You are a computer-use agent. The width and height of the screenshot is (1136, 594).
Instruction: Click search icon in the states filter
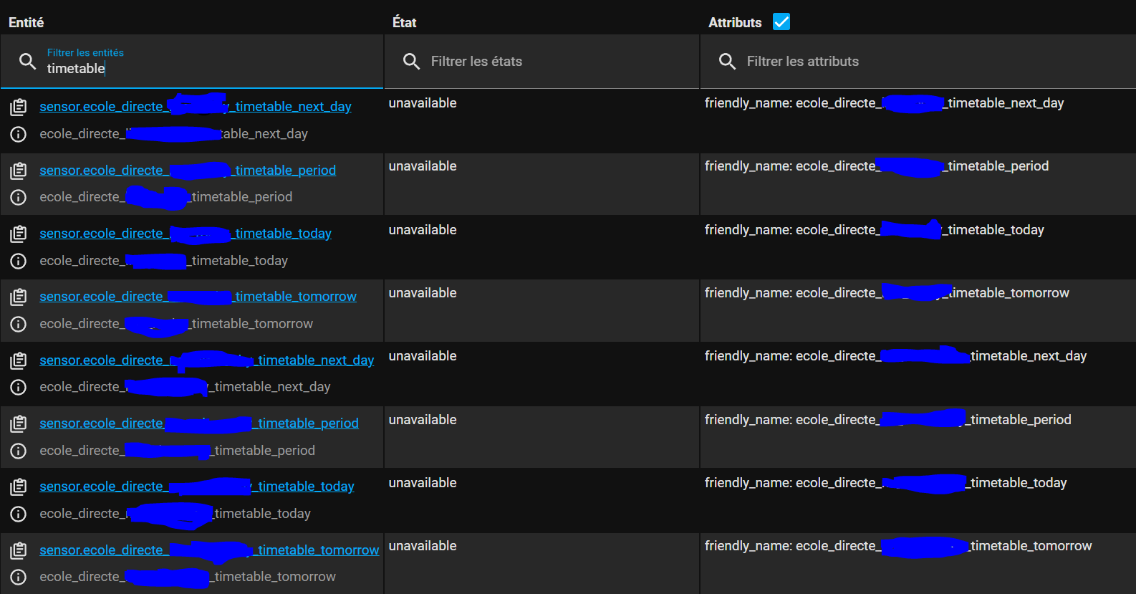tap(411, 62)
